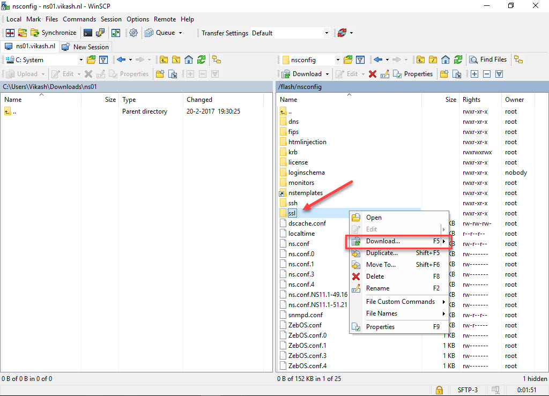549x396 pixels.
Task: Expand the Download button dropdown arrow
Action: click(328, 74)
